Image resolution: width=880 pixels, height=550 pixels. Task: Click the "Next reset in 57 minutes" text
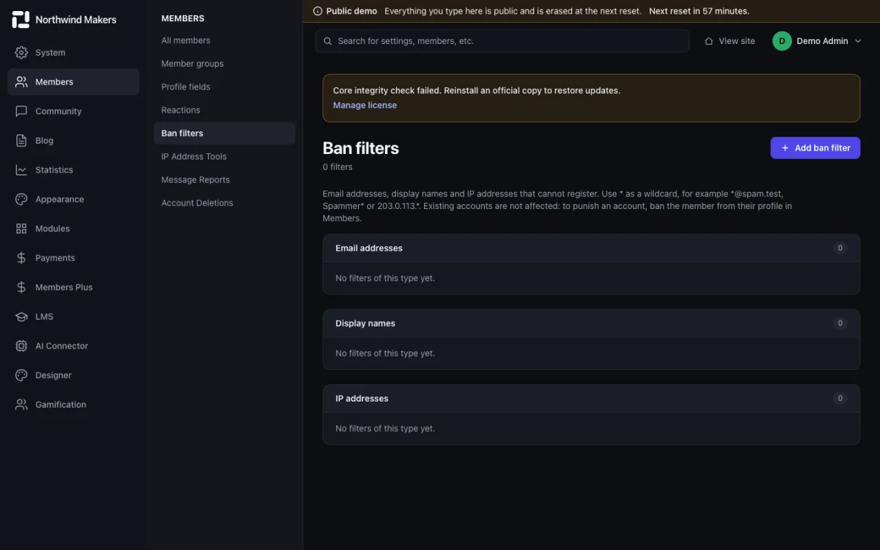point(699,11)
